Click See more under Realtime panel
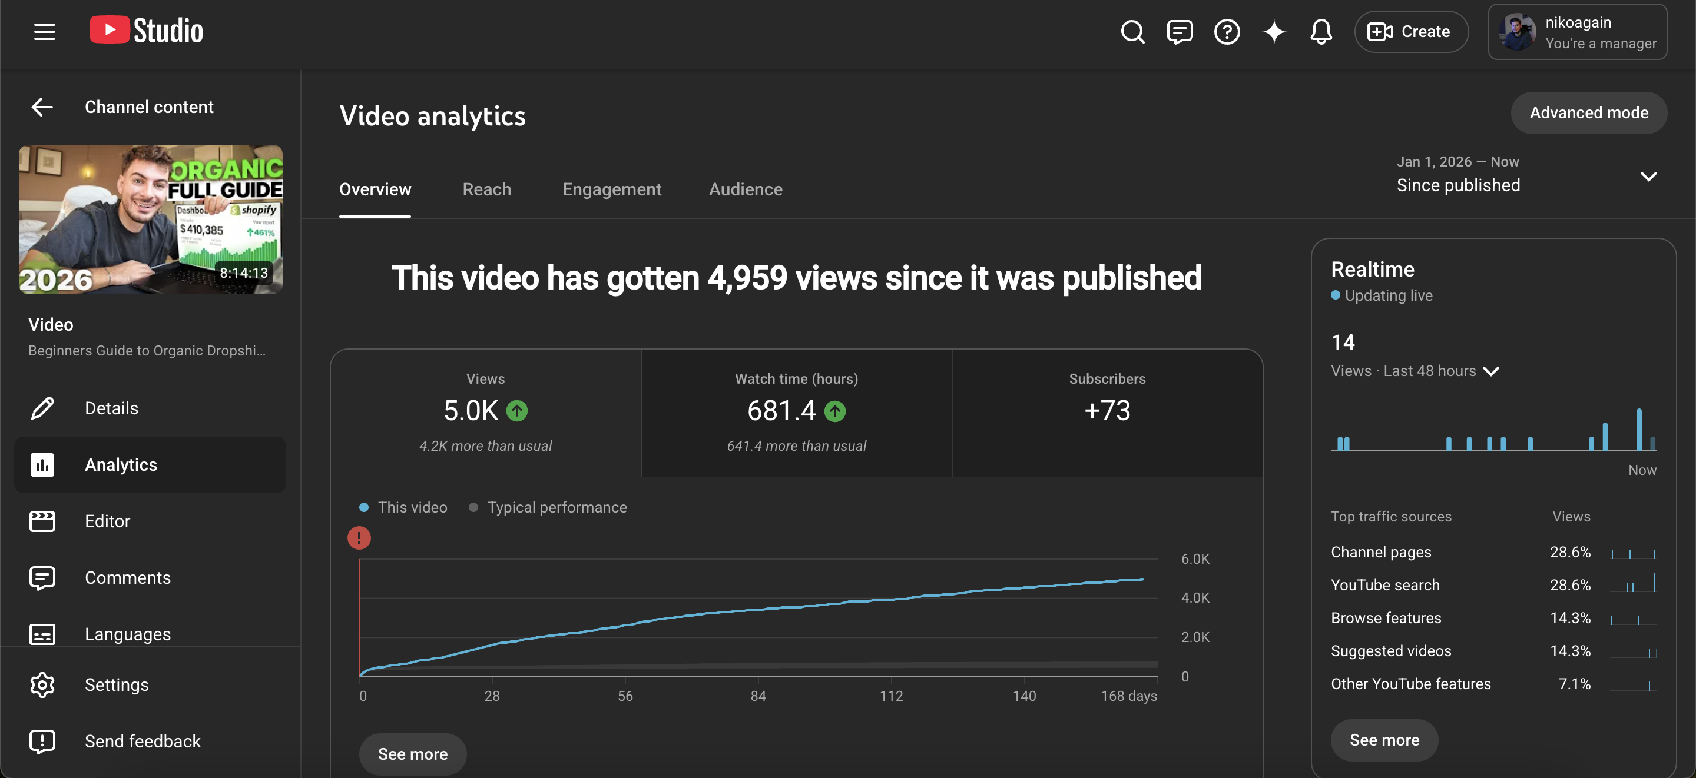 click(1384, 740)
